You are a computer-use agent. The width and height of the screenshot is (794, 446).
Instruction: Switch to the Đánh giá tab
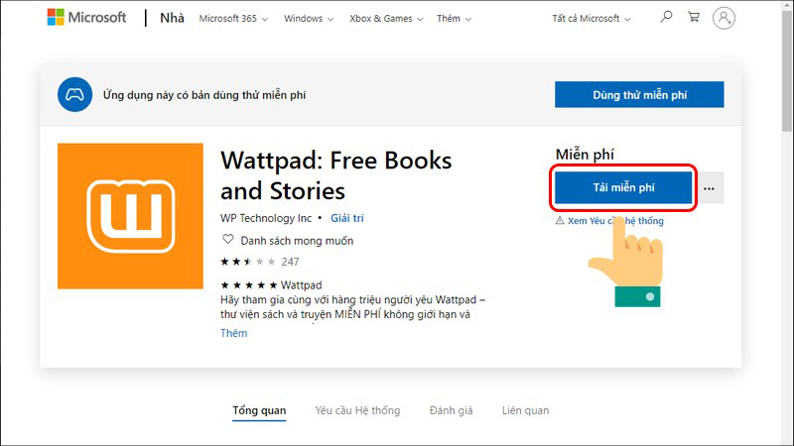(x=451, y=410)
